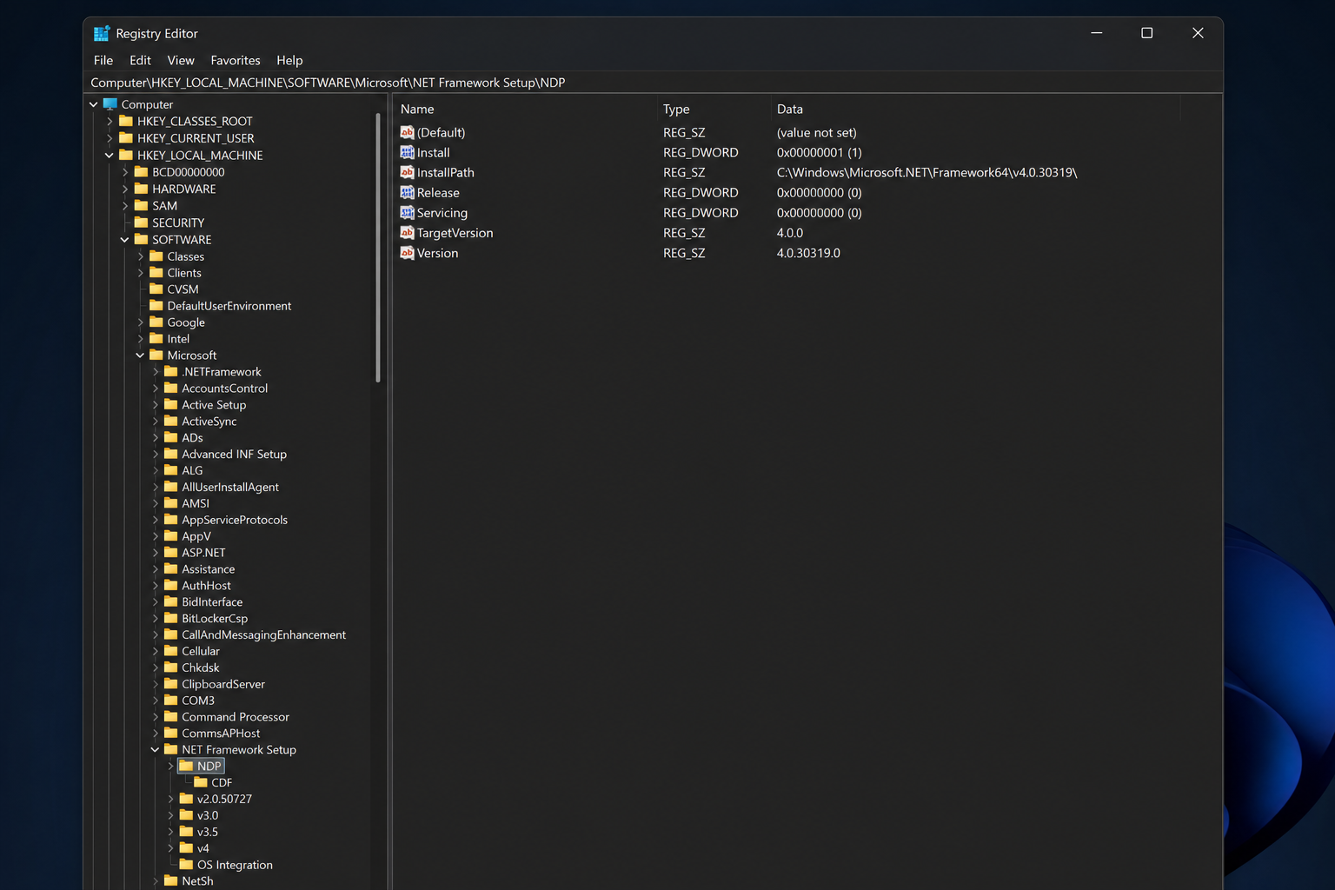Viewport: 1335px width, 890px height.
Task: Expand the v4 key
Action: [x=170, y=848]
